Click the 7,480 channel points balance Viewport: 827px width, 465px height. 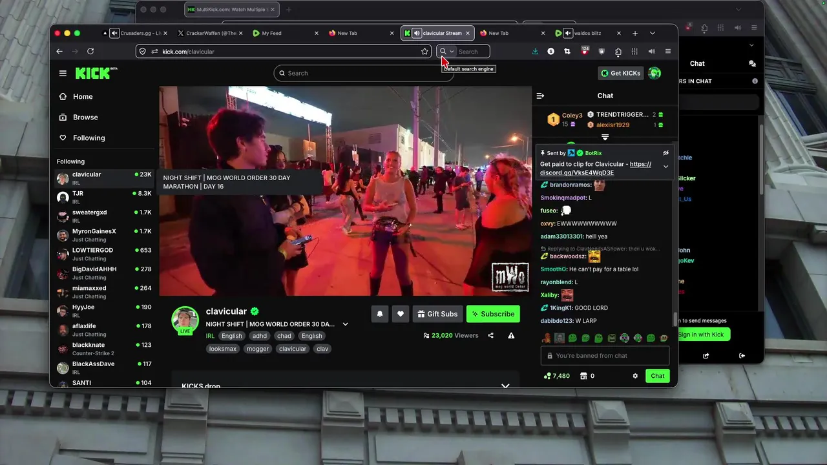tap(557, 376)
